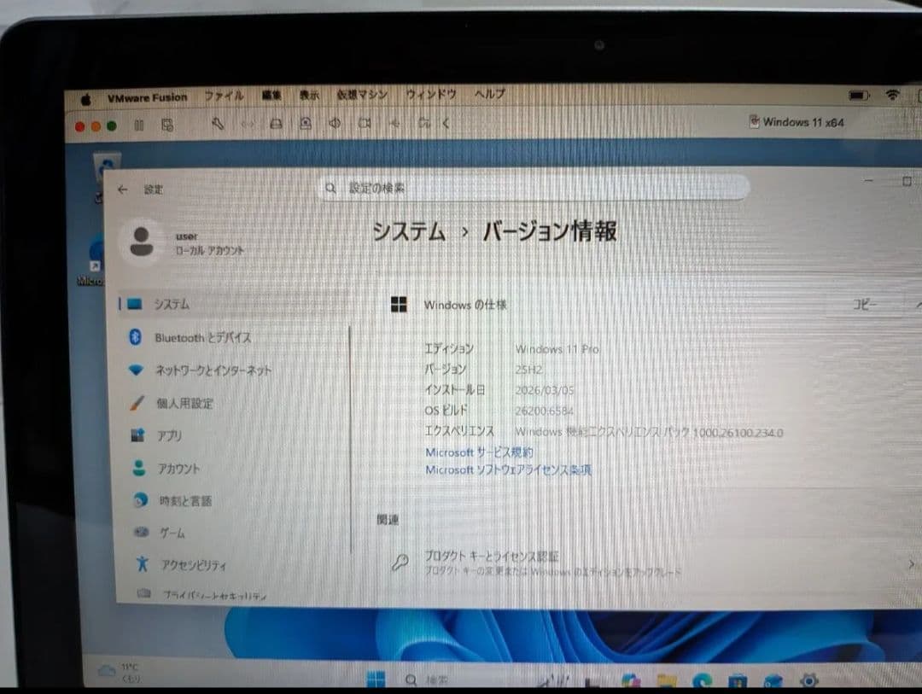Viewport: 922px width, 694px height.
Task: Open the ファイル menu
Action: point(224,96)
